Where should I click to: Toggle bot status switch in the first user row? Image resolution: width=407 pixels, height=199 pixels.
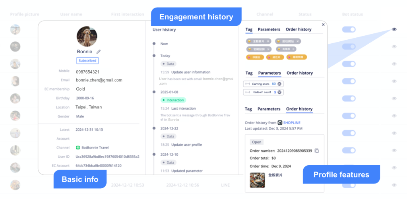coord(349,29)
